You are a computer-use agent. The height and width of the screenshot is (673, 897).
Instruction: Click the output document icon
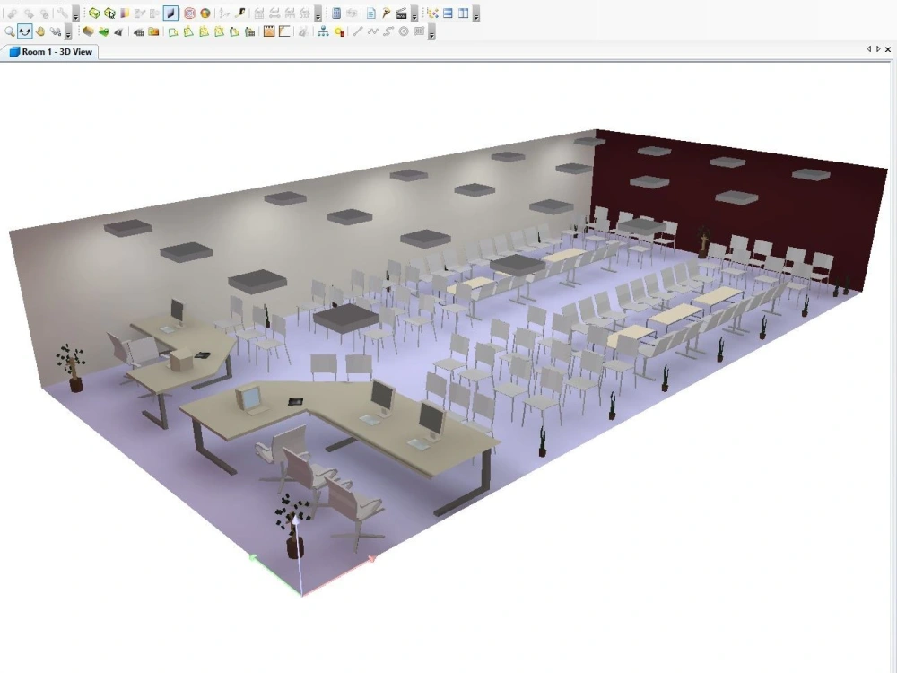pyautogui.click(x=371, y=13)
